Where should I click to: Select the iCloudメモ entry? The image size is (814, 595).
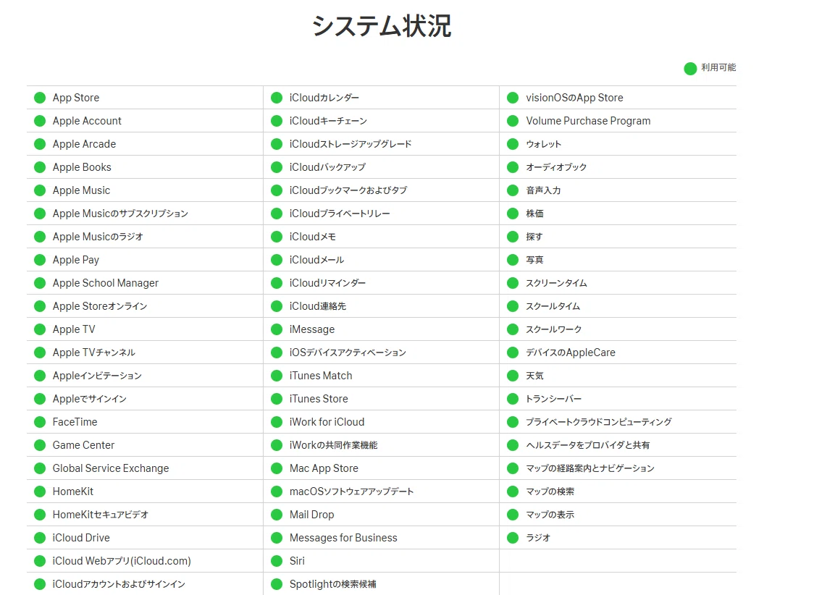(x=313, y=237)
